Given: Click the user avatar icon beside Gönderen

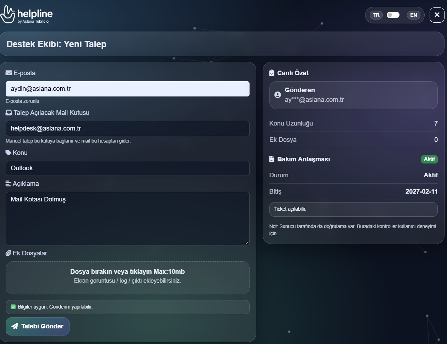Looking at the screenshot, I should [x=278, y=95].
